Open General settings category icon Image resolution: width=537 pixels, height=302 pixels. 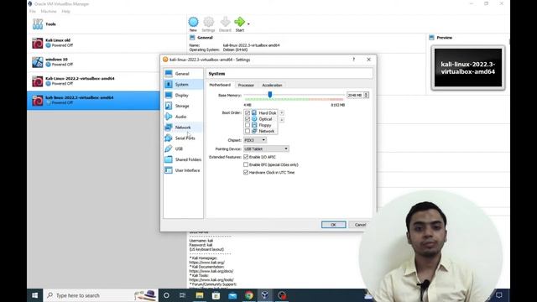click(169, 74)
